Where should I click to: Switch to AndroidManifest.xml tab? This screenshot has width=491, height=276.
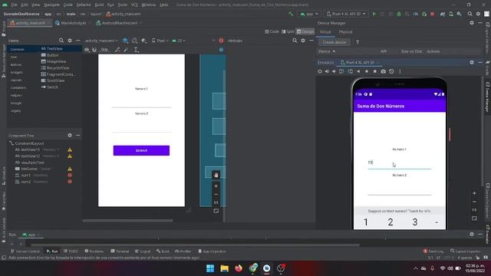click(x=120, y=23)
